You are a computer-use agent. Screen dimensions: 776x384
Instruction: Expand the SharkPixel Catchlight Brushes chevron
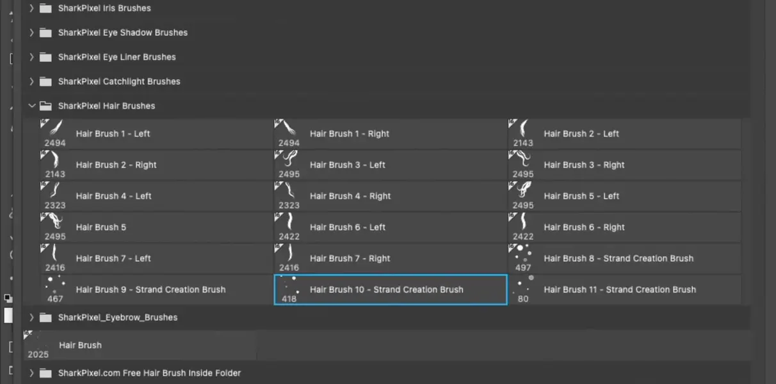[31, 81]
